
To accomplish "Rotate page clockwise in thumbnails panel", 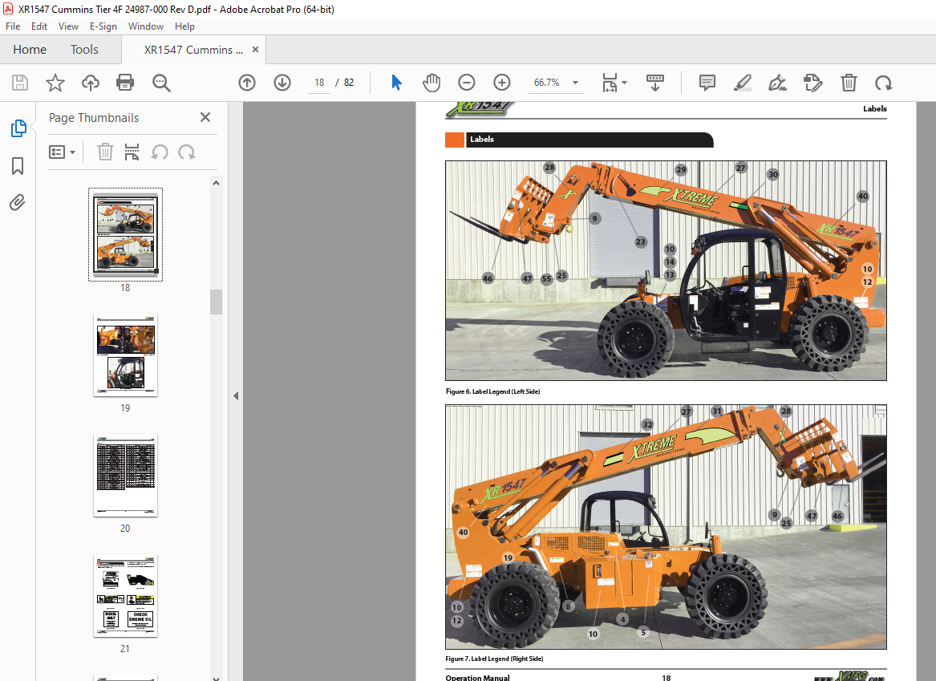I will tap(187, 152).
